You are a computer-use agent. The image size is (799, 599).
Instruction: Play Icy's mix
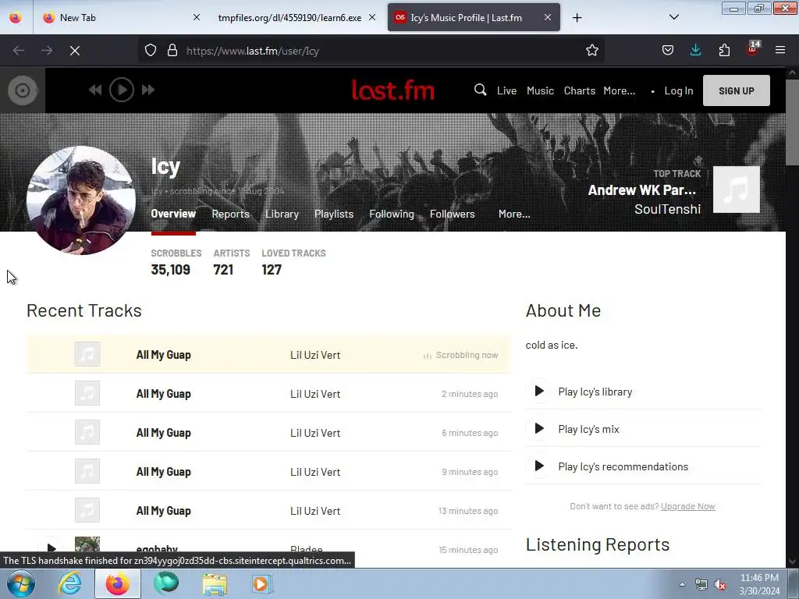(x=539, y=428)
